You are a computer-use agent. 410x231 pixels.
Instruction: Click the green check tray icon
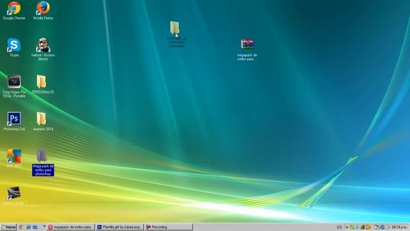352,227
